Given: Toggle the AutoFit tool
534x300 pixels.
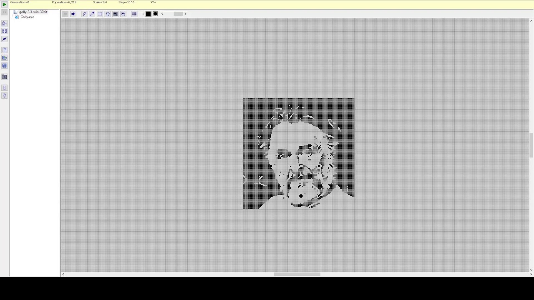Looking at the screenshot, I should (4, 31).
